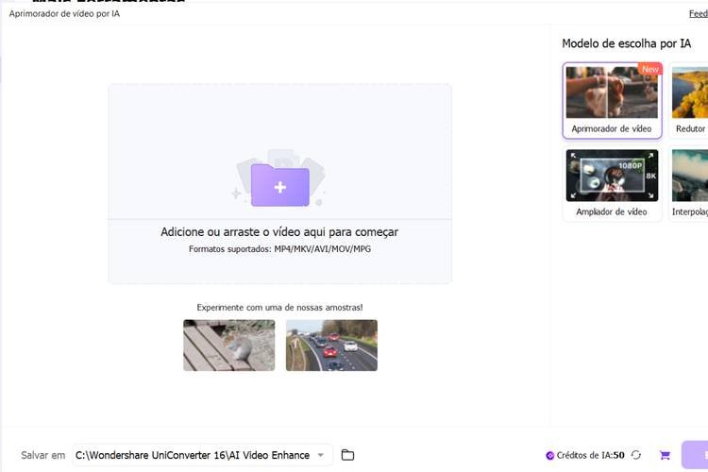Screen dimensions: 708x472
Task: Click the save path field C:\Wondershare UniConverter 16
Action: tap(202, 455)
